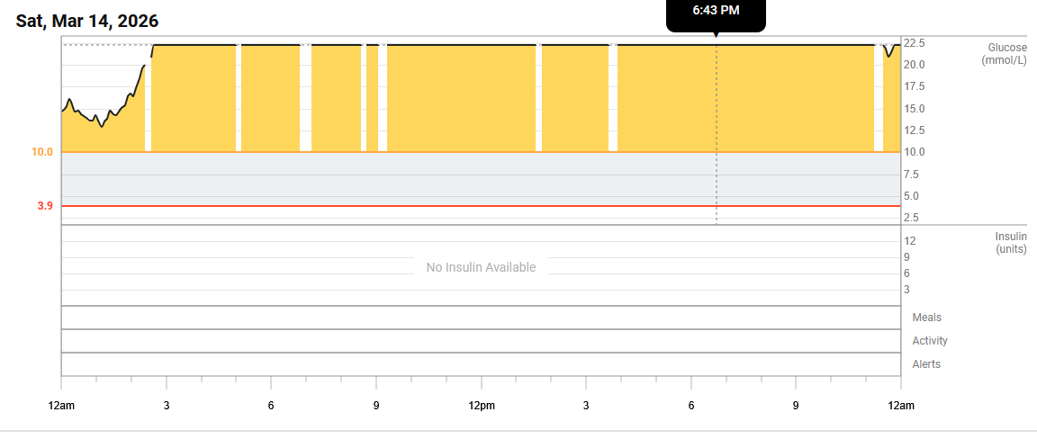This screenshot has width=1037, height=439.
Task: Click the Meals row label
Action: coord(926,318)
